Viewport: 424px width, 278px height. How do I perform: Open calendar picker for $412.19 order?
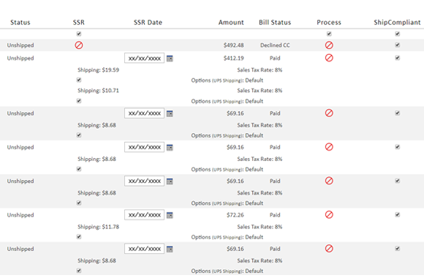tap(170, 59)
